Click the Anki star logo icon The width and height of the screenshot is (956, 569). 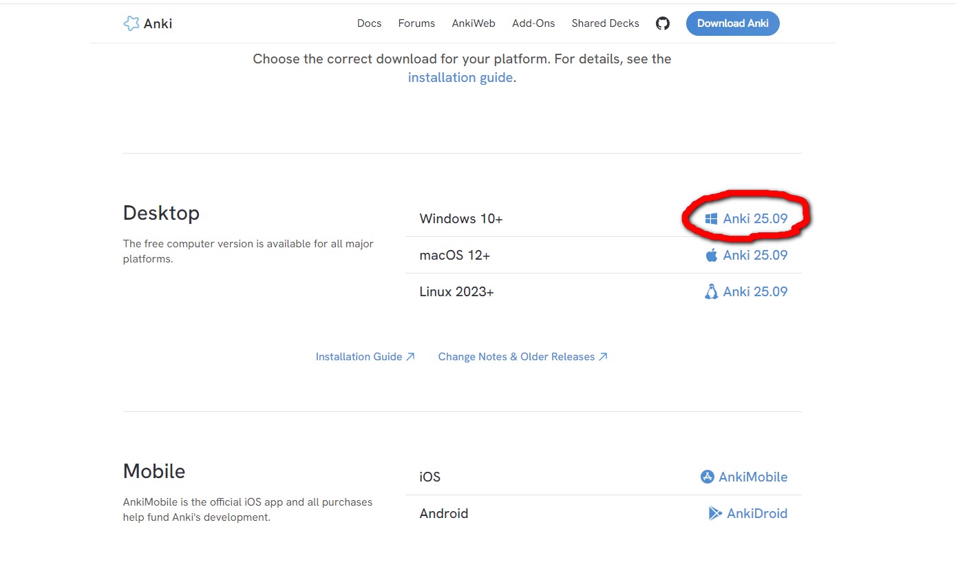[x=131, y=23]
